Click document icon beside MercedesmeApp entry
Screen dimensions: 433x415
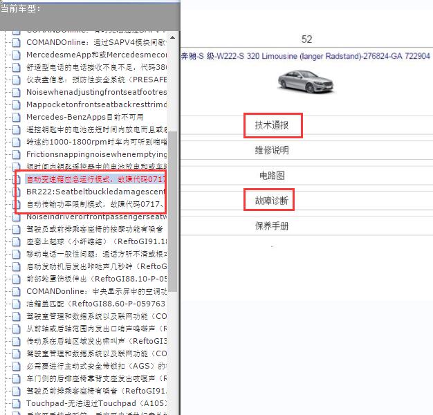coord(17,55)
